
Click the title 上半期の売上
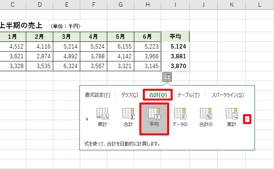[21, 25]
